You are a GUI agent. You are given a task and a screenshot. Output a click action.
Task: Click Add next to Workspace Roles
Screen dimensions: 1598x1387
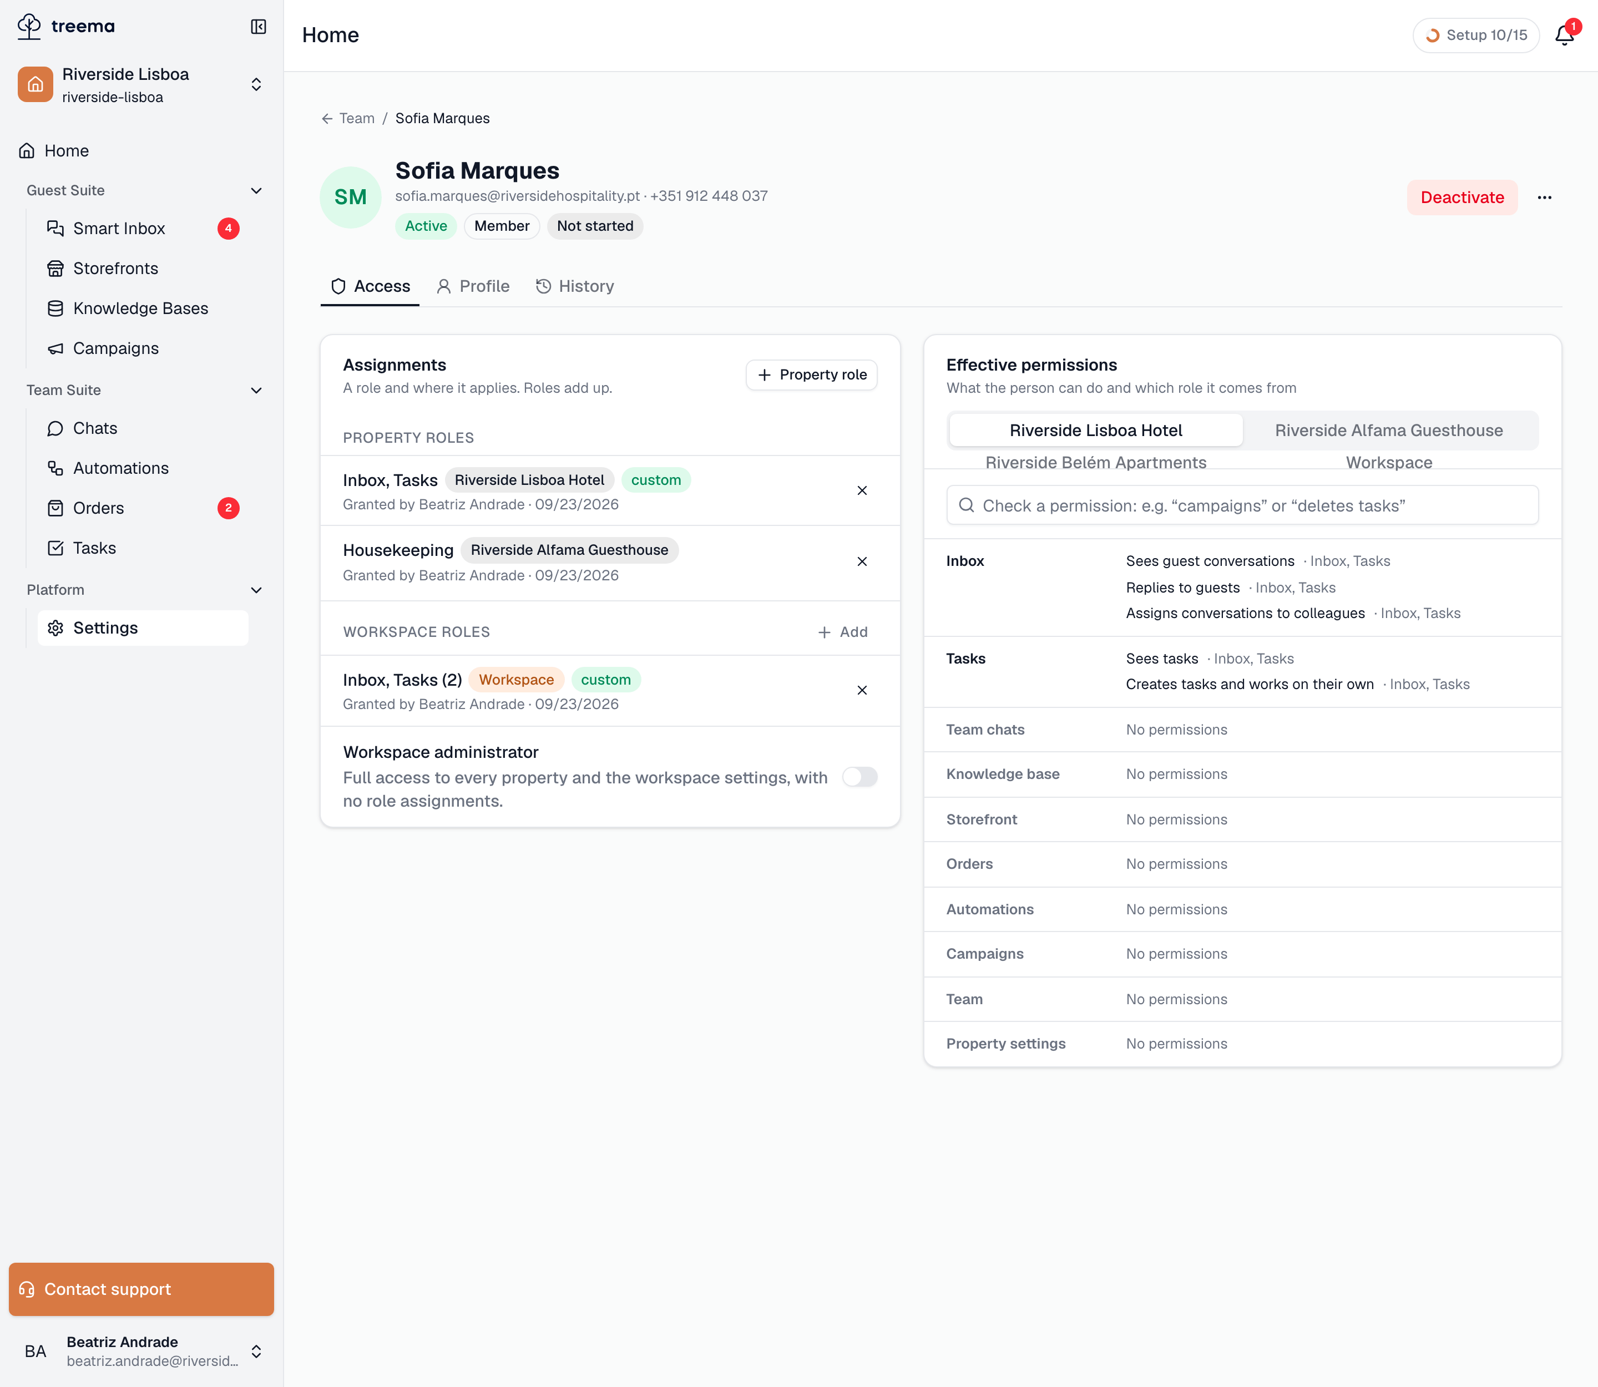842,632
